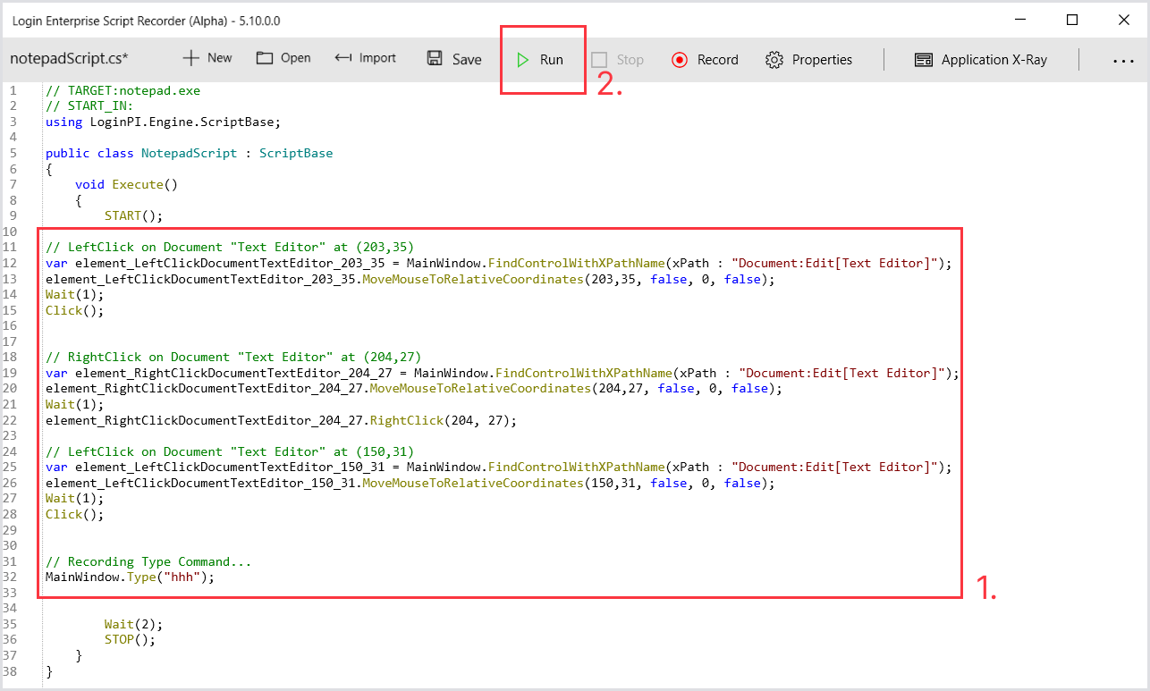Screen dimensions: 1150x691
Task: Click the notepadScript.cs* file name label
Action: coord(69,59)
